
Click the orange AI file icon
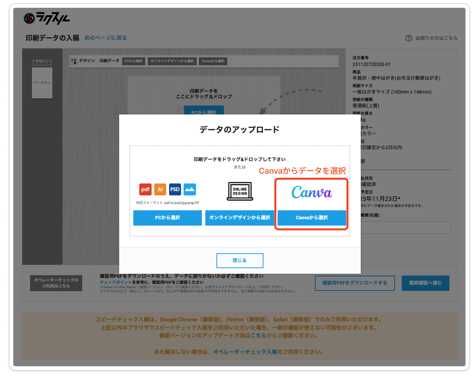tap(160, 189)
